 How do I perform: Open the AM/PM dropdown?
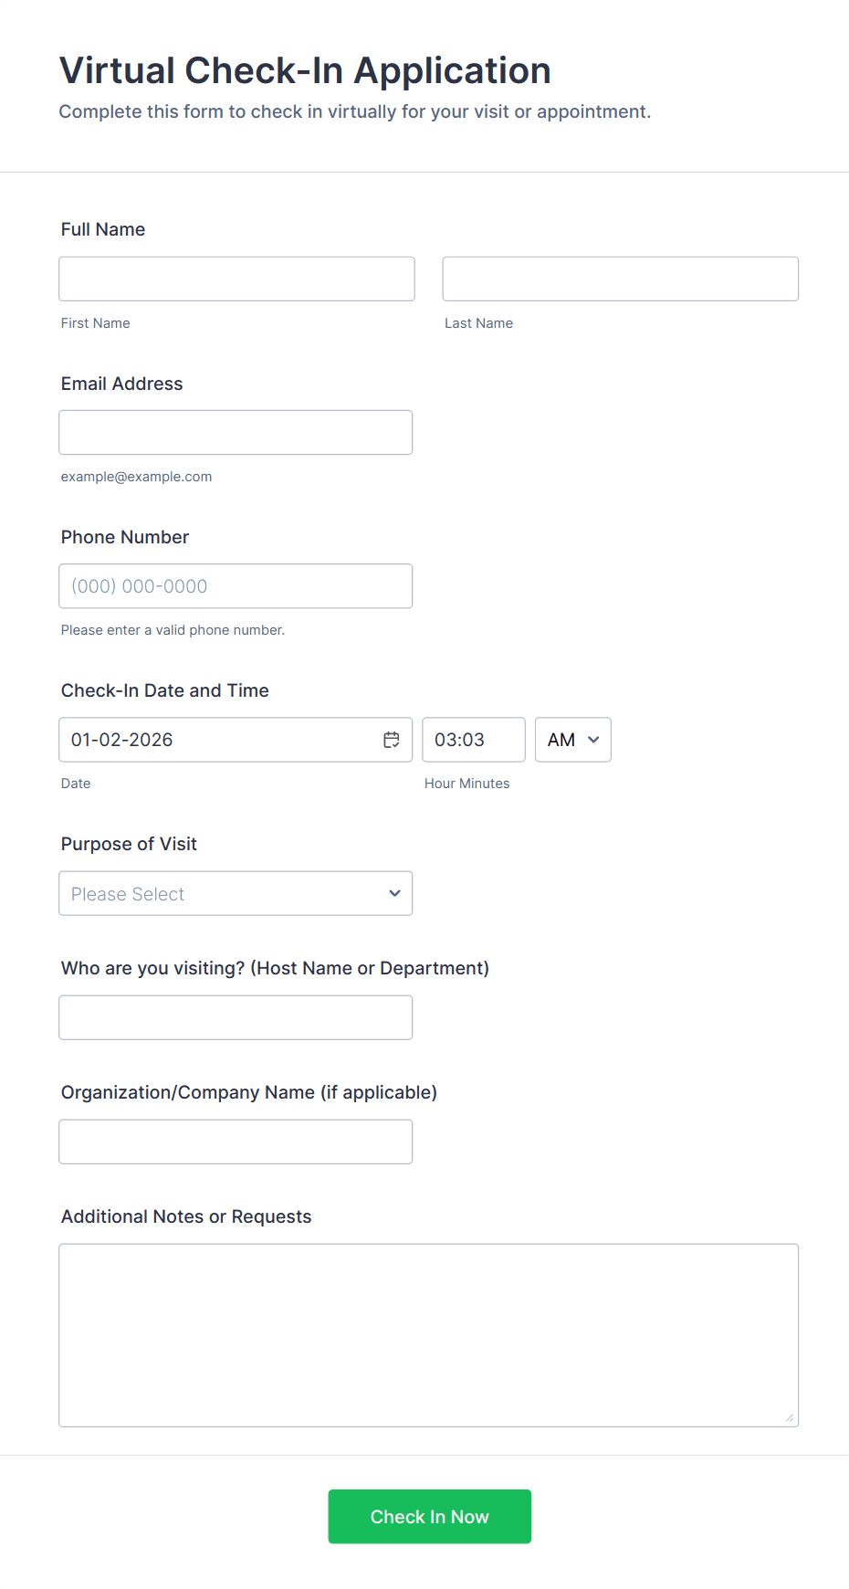coord(572,740)
